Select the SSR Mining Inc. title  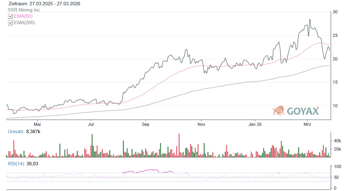pos(24,10)
